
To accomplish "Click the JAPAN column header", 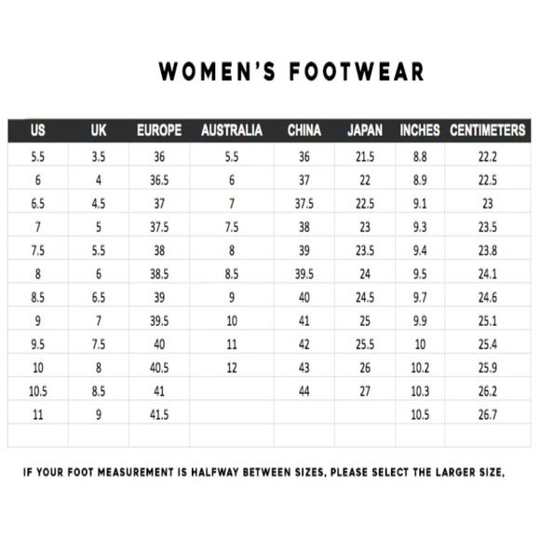I will point(365,130).
